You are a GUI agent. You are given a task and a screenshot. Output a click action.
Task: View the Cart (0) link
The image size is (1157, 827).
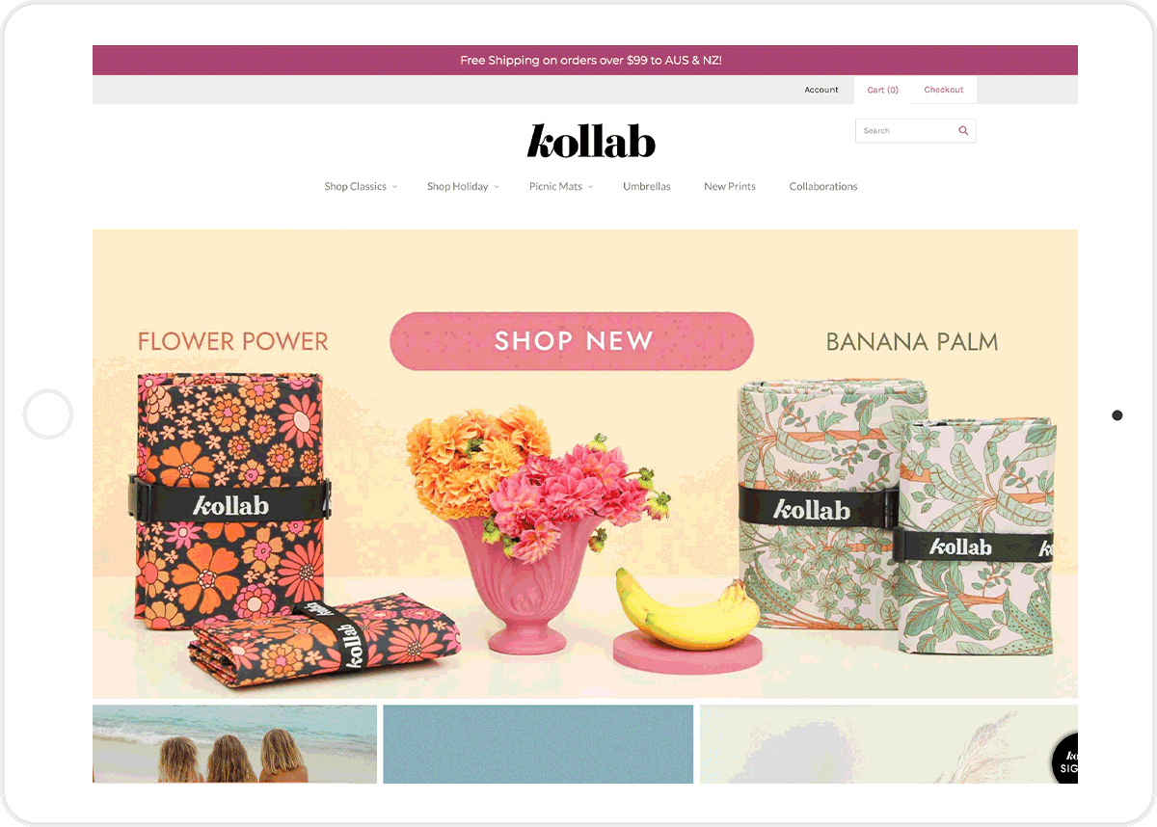click(x=882, y=90)
